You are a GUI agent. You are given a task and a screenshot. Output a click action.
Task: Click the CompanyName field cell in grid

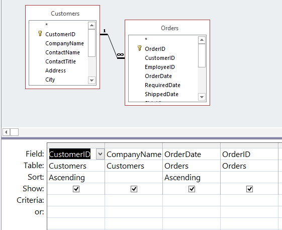[x=134, y=154]
